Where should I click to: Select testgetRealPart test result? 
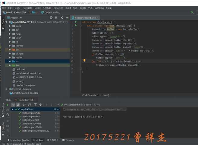tap(30, 120)
